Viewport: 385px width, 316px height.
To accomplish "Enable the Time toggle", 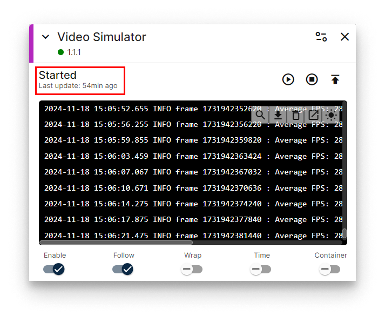I will (x=261, y=270).
